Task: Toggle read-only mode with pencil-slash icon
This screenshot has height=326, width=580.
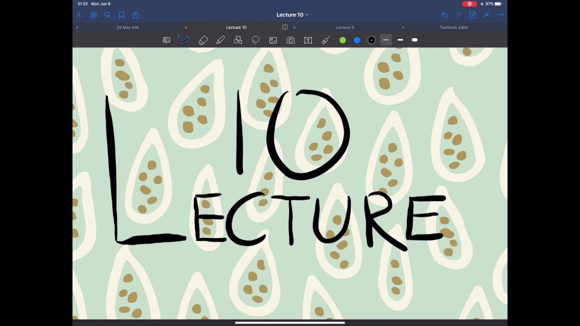Action: point(487,15)
